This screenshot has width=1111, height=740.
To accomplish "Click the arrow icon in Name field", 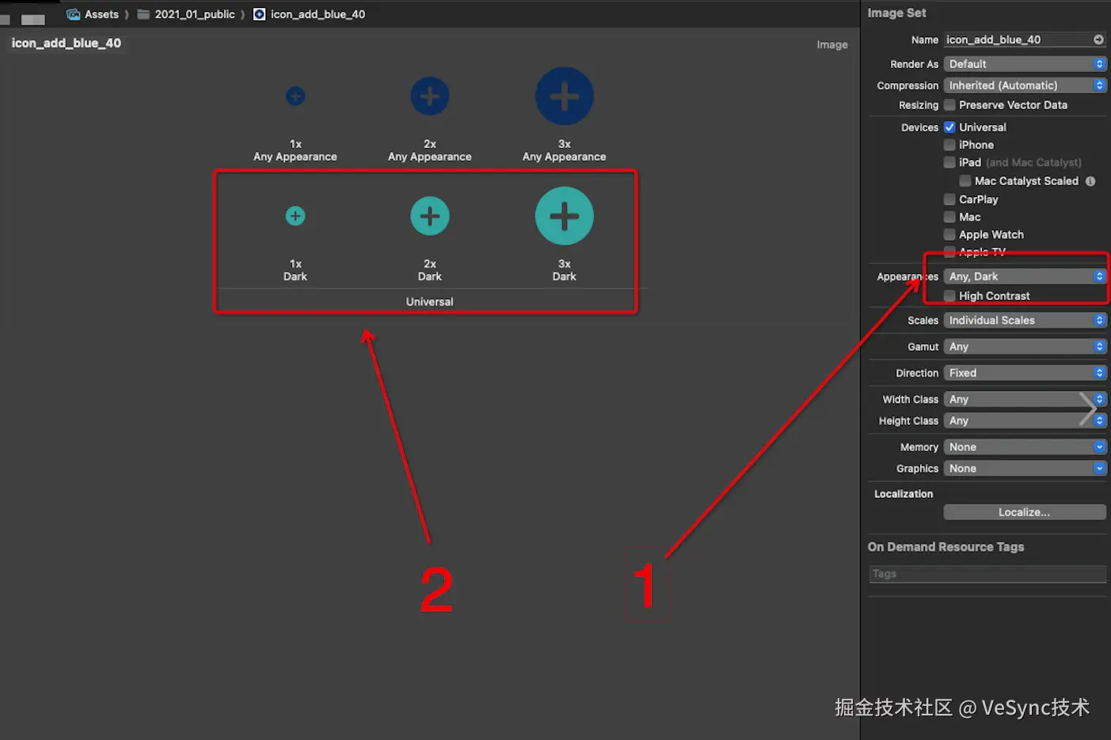I will coord(1098,40).
